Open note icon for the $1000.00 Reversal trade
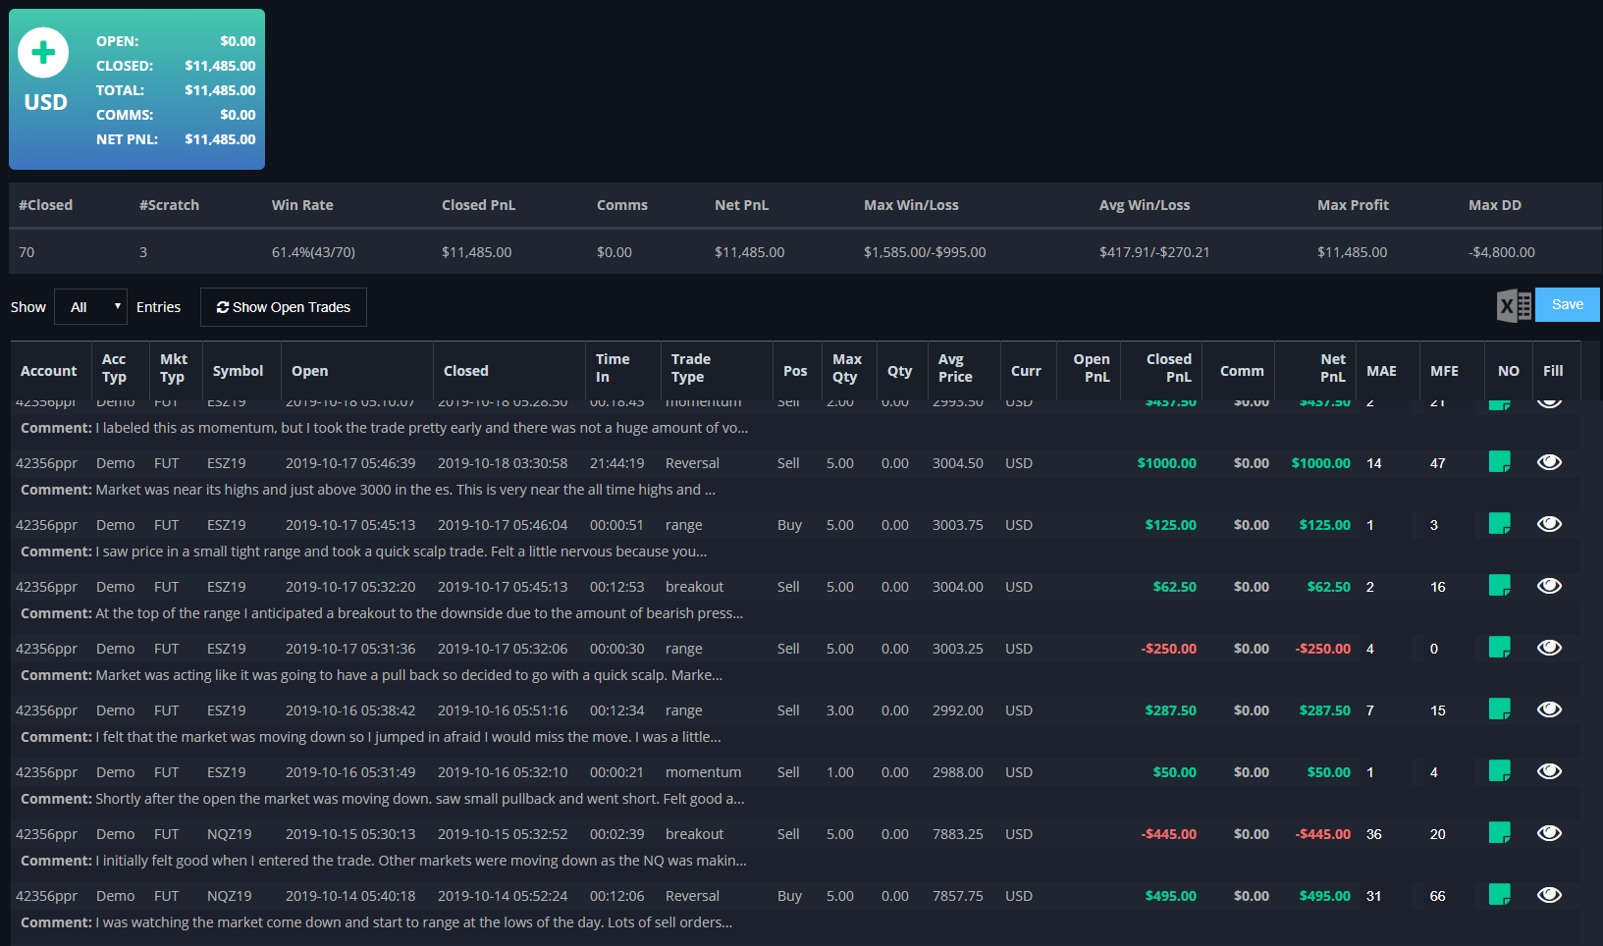The width and height of the screenshot is (1603, 946). click(x=1499, y=462)
